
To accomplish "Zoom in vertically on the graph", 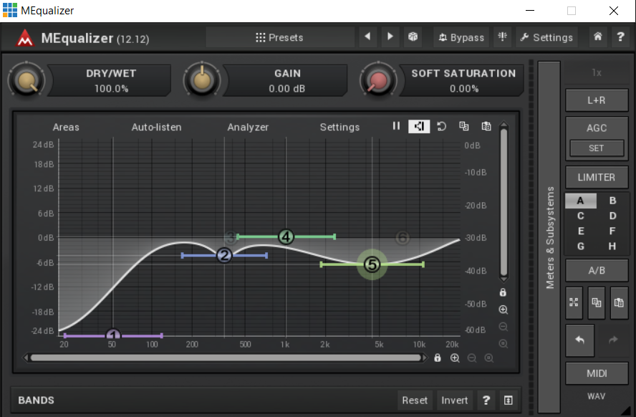I will 503,310.
